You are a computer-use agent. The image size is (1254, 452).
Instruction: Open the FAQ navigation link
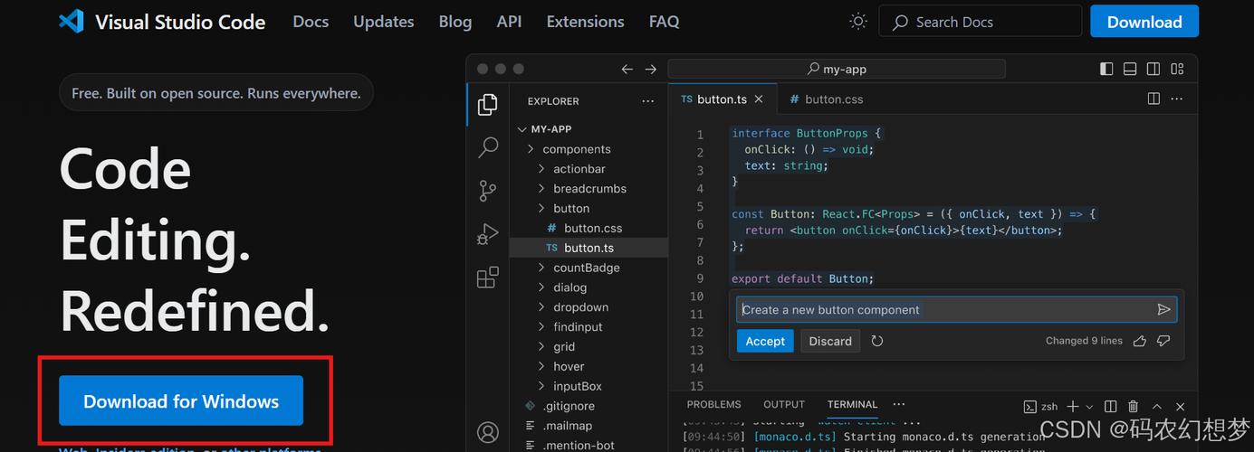(x=664, y=22)
